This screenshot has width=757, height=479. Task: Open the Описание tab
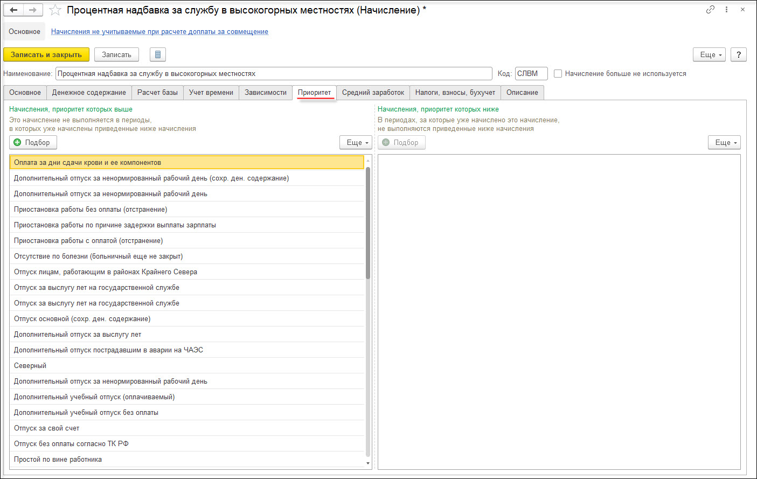(x=522, y=93)
